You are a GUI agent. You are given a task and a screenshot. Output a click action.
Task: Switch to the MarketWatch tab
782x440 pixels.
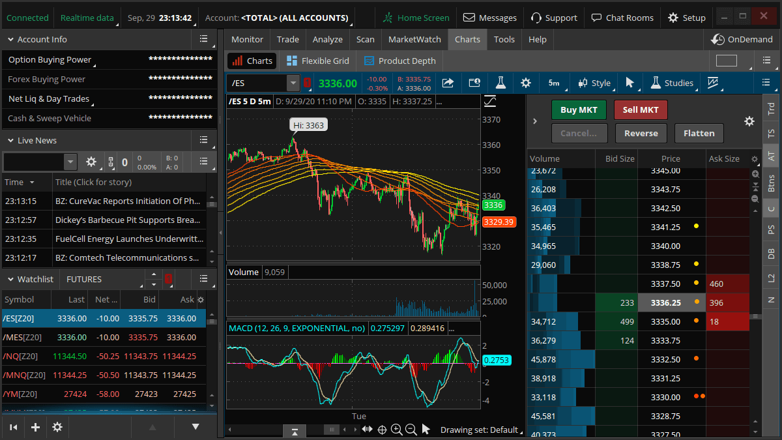(x=414, y=39)
